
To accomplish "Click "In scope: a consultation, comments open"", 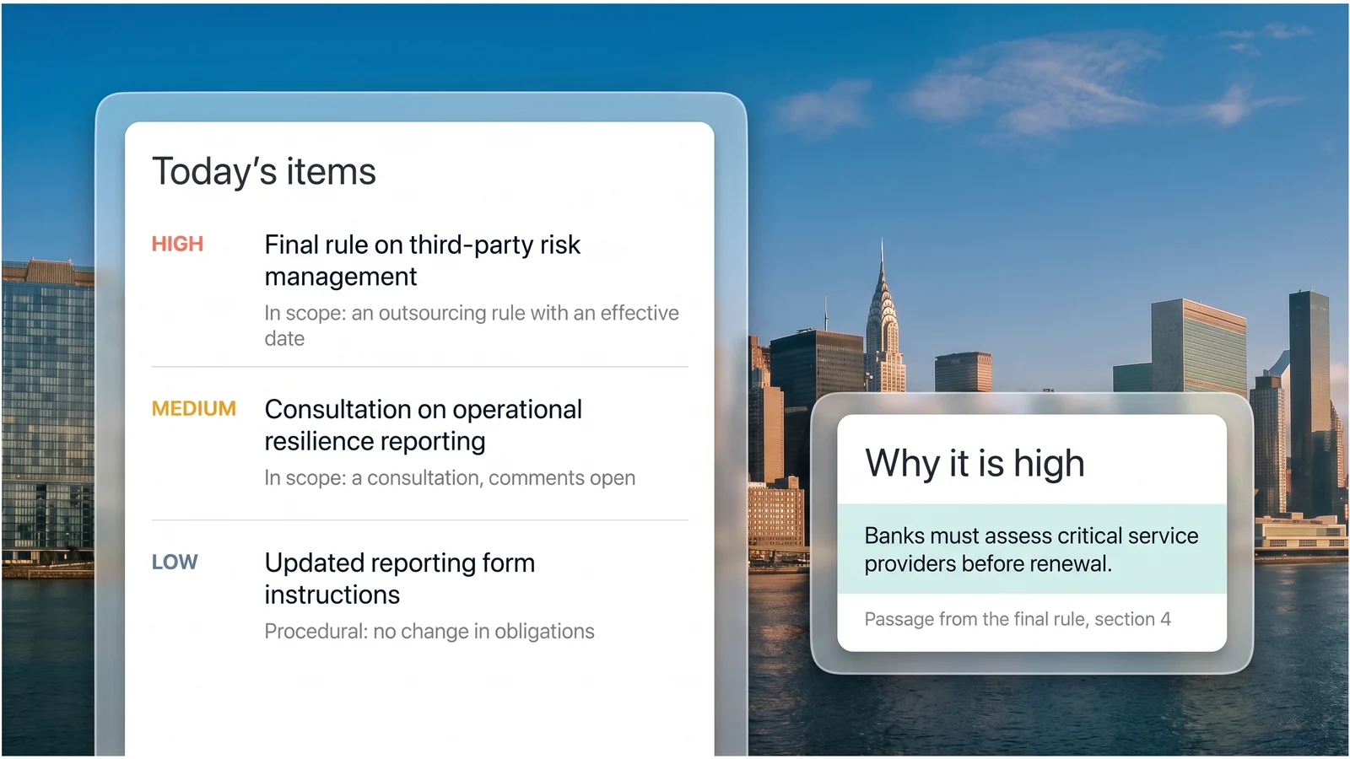I will coord(450,478).
